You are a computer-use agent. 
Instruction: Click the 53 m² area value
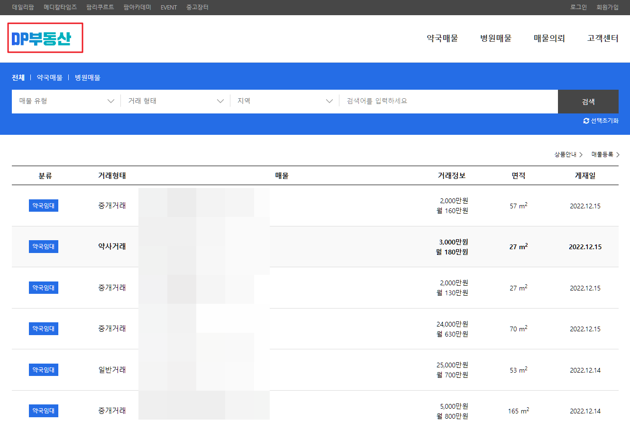519,370
